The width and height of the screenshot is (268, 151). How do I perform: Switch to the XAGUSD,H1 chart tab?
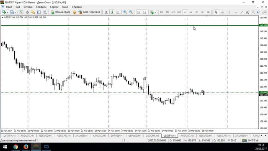click(x=100, y=135)
